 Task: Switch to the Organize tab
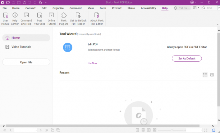(x=58, y=8)
